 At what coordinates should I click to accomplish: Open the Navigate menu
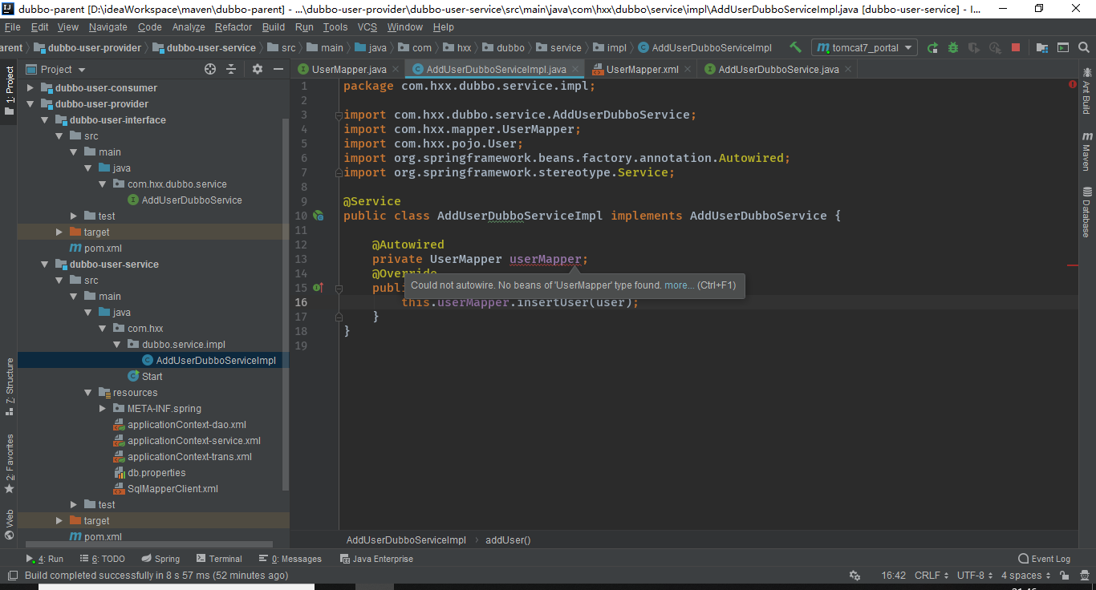tap(108, 27)
